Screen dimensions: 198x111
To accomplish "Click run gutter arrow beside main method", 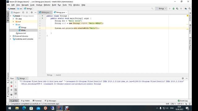I will pos(42,18).
